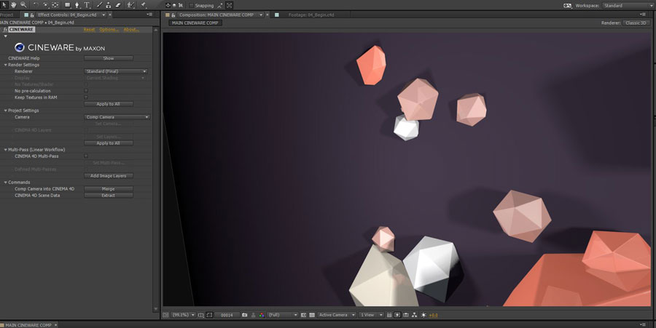Select the Clone Stamp tool
Screen dimensions: 656x328
tap(109, 5)
